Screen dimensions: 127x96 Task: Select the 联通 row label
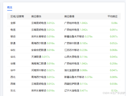tap(13, 43)
